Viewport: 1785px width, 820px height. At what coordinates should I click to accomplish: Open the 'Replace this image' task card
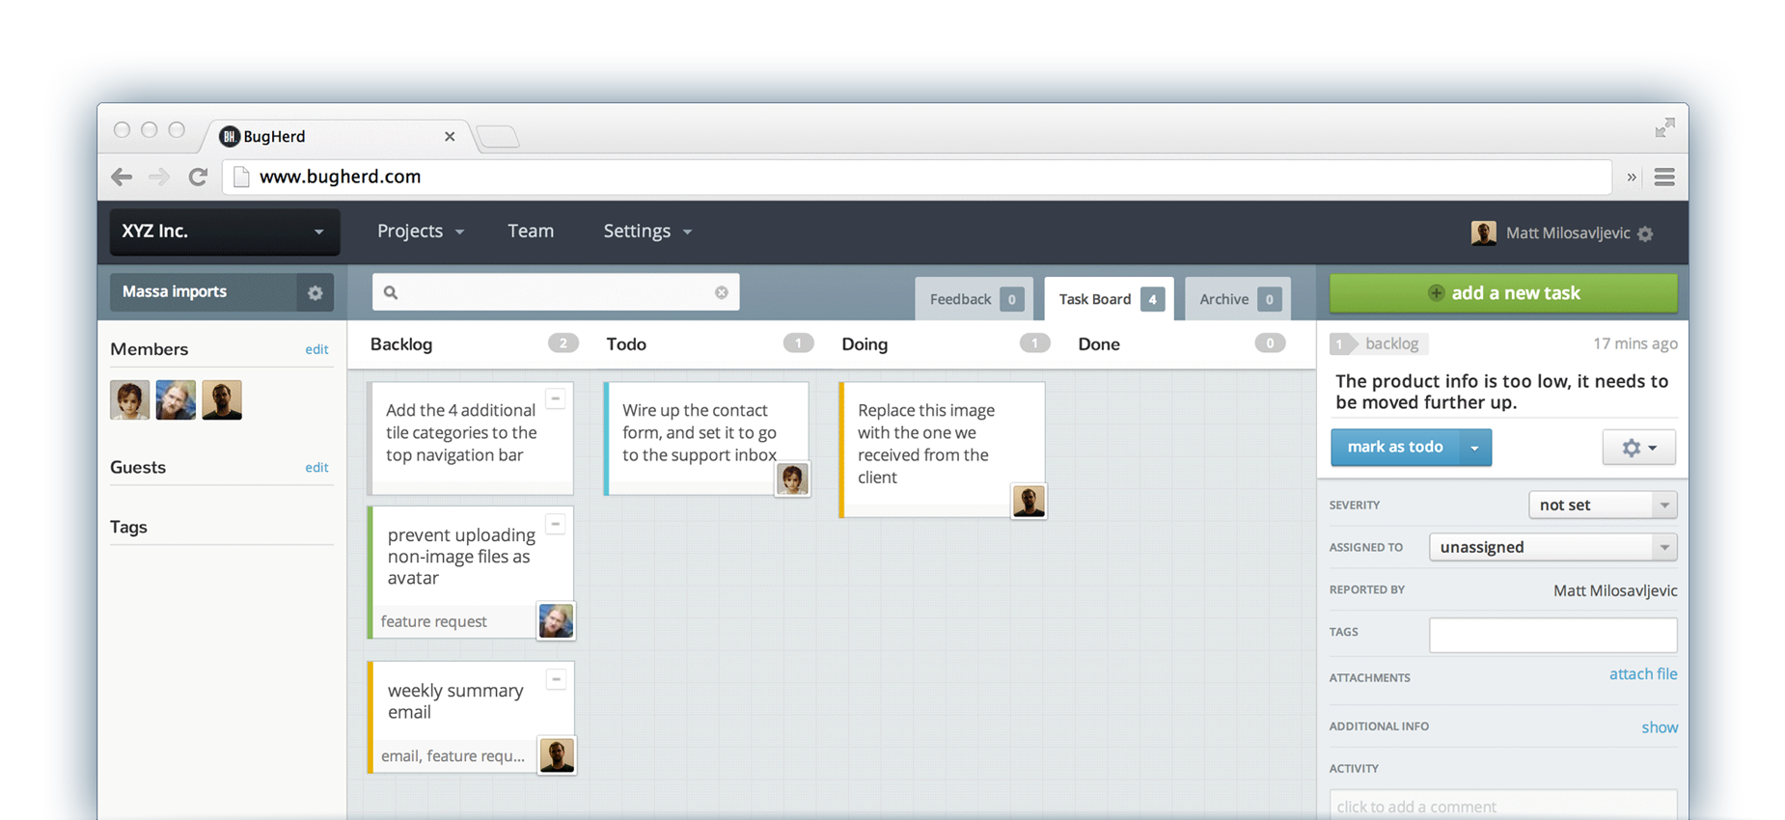pyautogui.click(x=942, y=450)
